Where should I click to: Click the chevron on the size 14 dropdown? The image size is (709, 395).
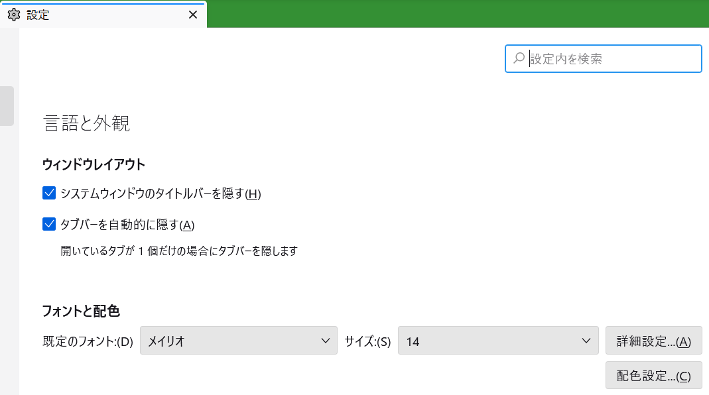click(584, 340)
